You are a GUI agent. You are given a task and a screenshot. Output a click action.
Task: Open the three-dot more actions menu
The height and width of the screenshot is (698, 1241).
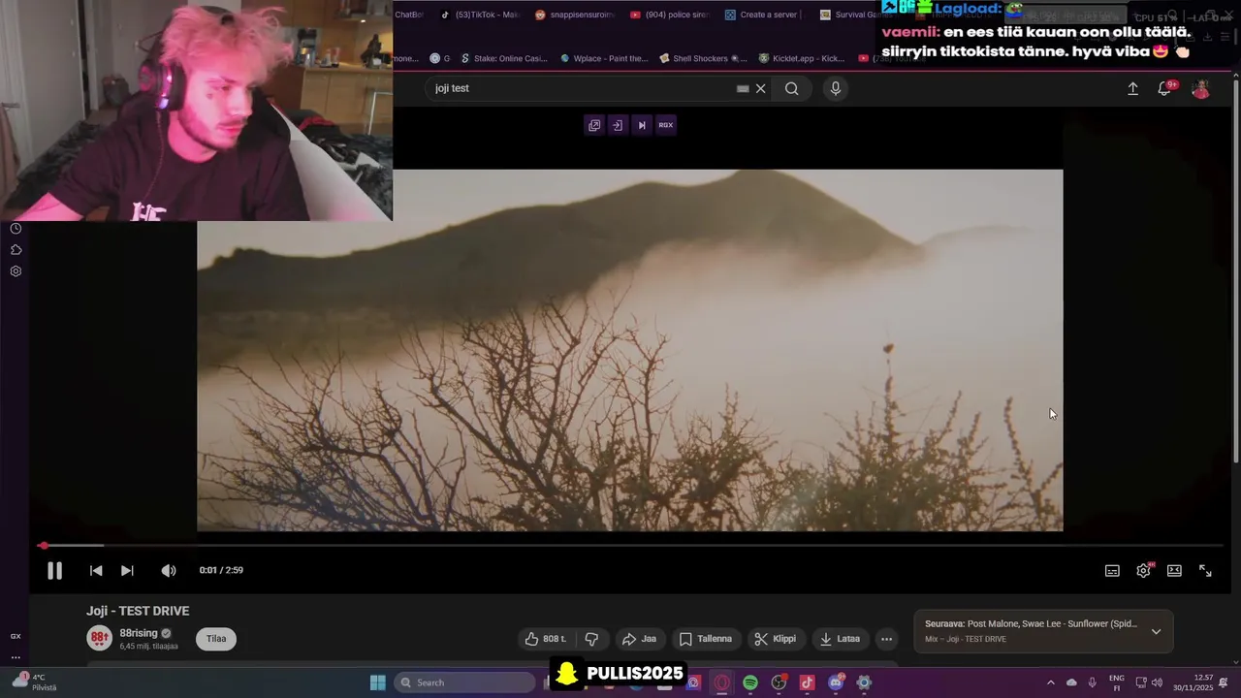[886, 639]
